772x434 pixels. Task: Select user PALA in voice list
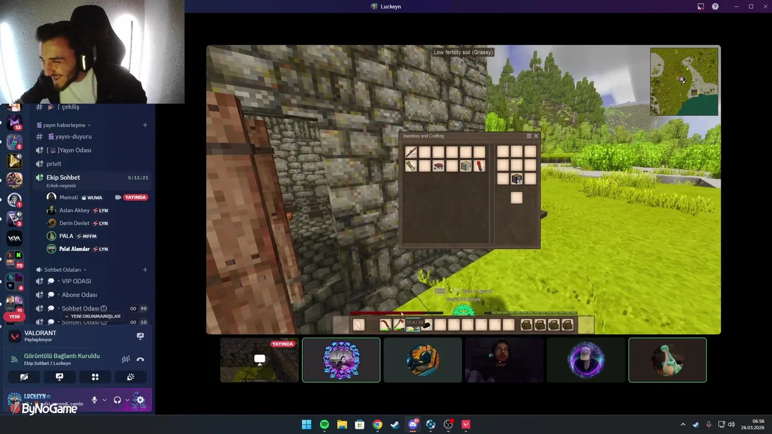tap(66, 236)
